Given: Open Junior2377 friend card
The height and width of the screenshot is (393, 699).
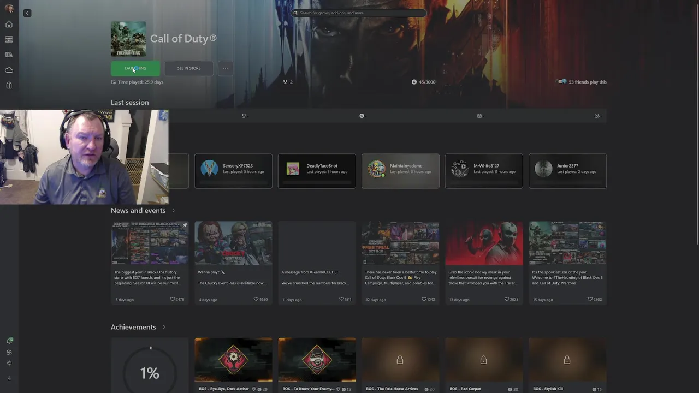Looking at the screenshot, I should coord(567,171).
